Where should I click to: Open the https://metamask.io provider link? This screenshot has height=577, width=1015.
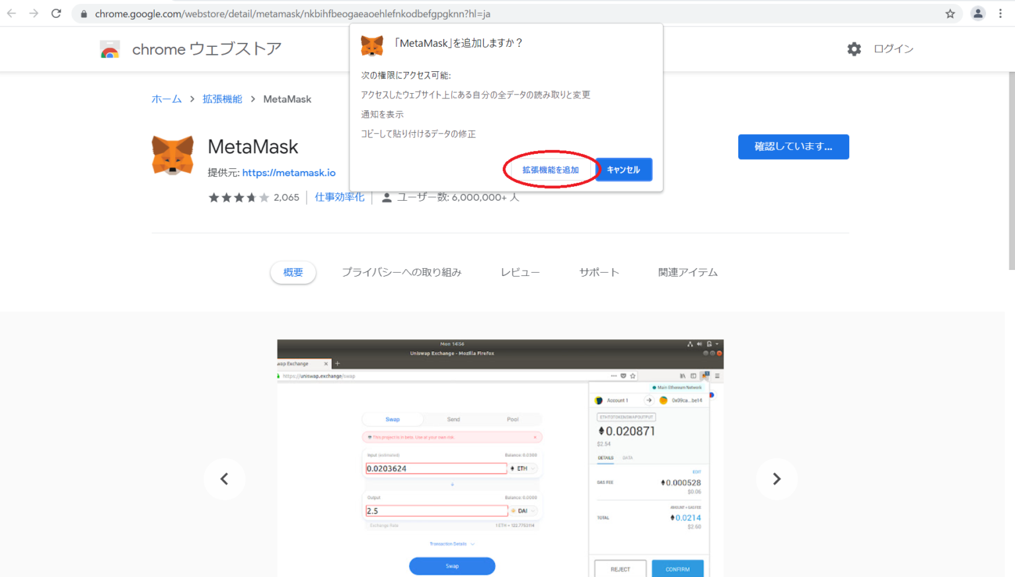pos(289,173)
